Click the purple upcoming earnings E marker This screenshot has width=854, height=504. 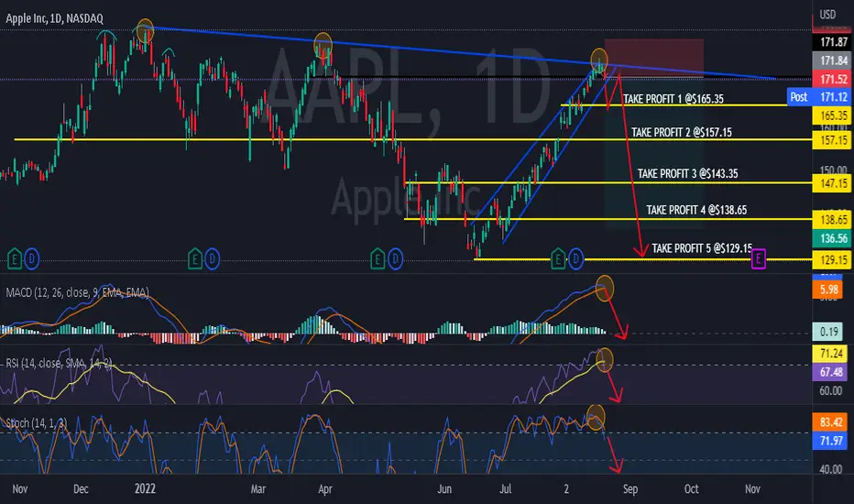pyautogui.click(x=758, y=258)
